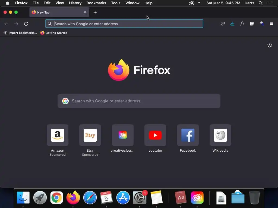Click the color palette extension icon
Image resolution: width=278 pixels, height=208 pixels.
261,24
